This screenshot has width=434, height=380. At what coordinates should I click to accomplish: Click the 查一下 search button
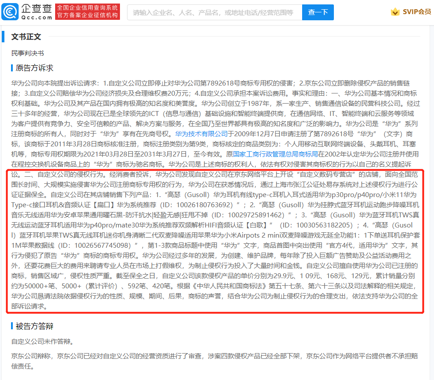318,12
